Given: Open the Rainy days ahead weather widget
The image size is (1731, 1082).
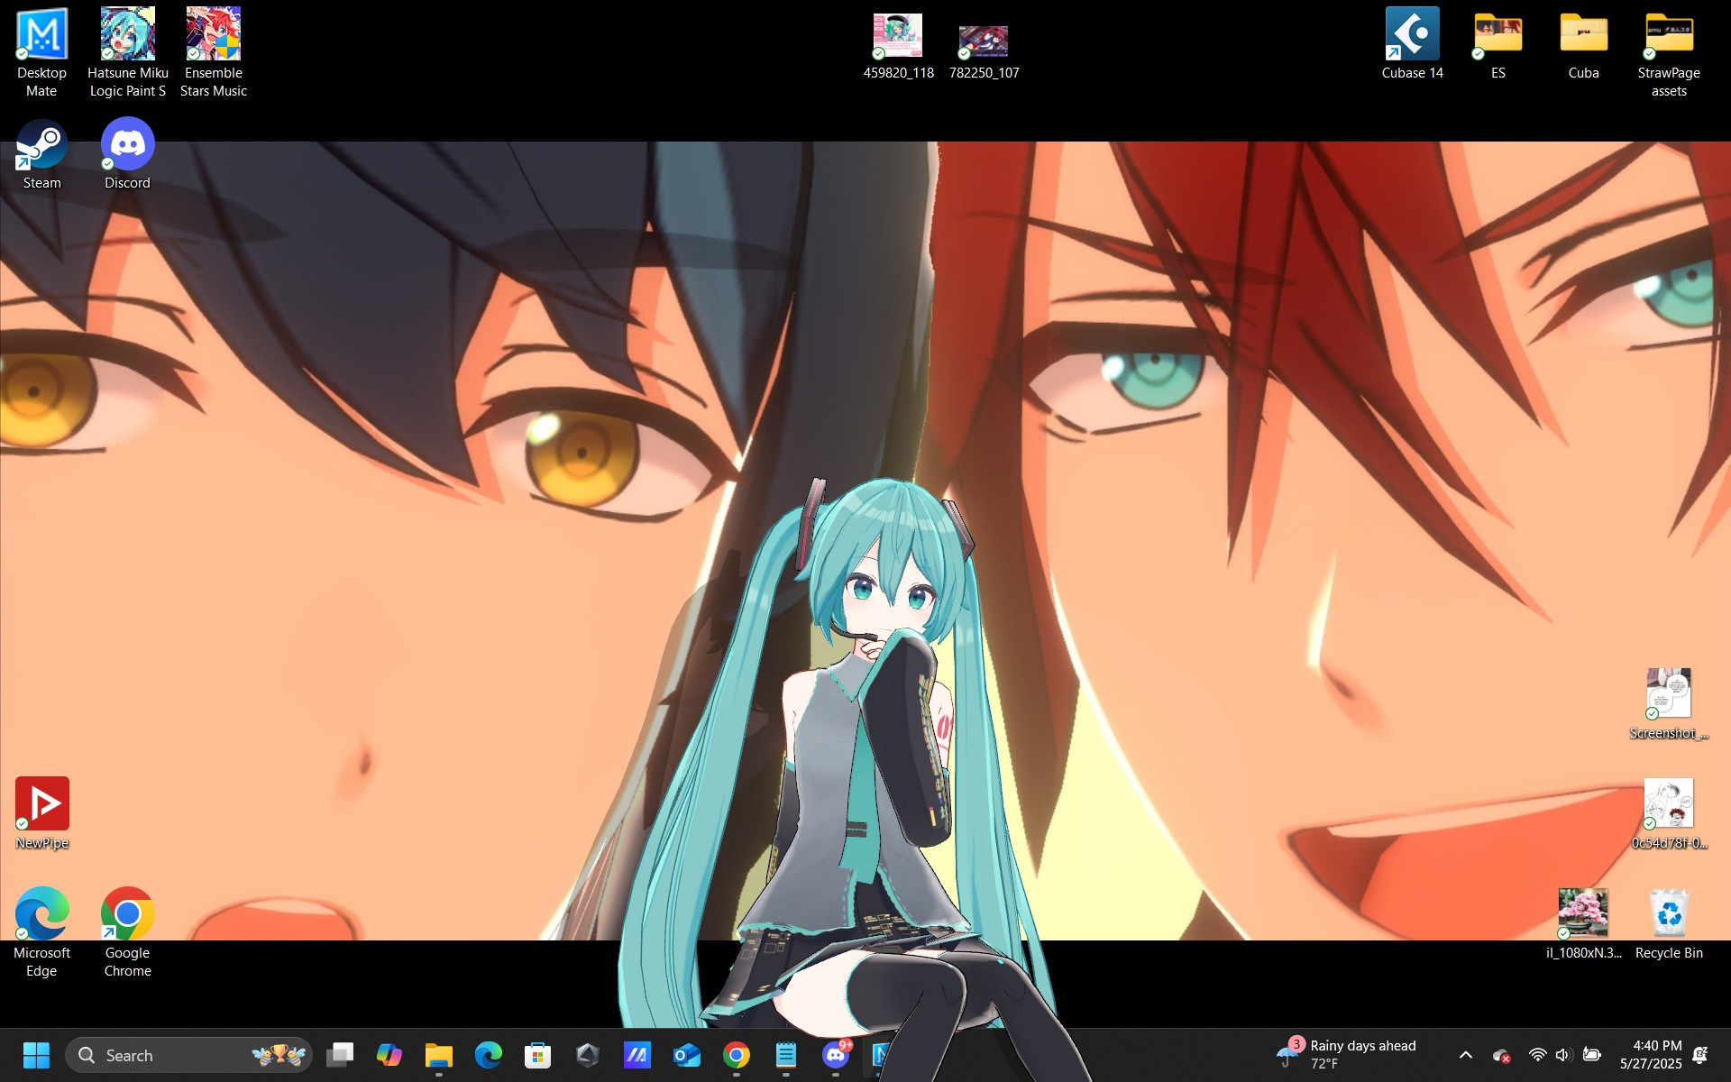Looking at the screenshot, I should (x=1346, y=1054).
